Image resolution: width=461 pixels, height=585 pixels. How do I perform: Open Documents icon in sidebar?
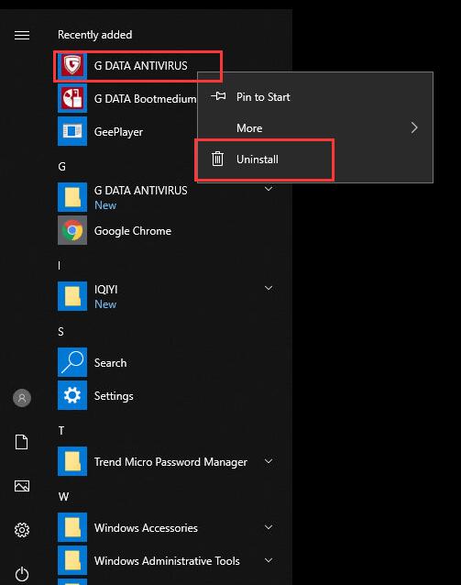tap(22, 442)
